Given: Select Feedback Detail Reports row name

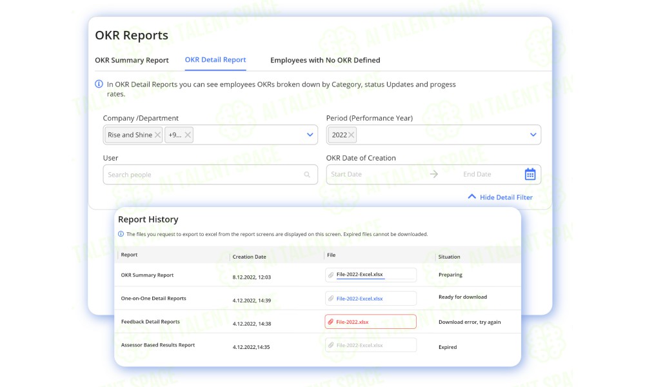Looking at the screenshot, I should pos(150,322).
